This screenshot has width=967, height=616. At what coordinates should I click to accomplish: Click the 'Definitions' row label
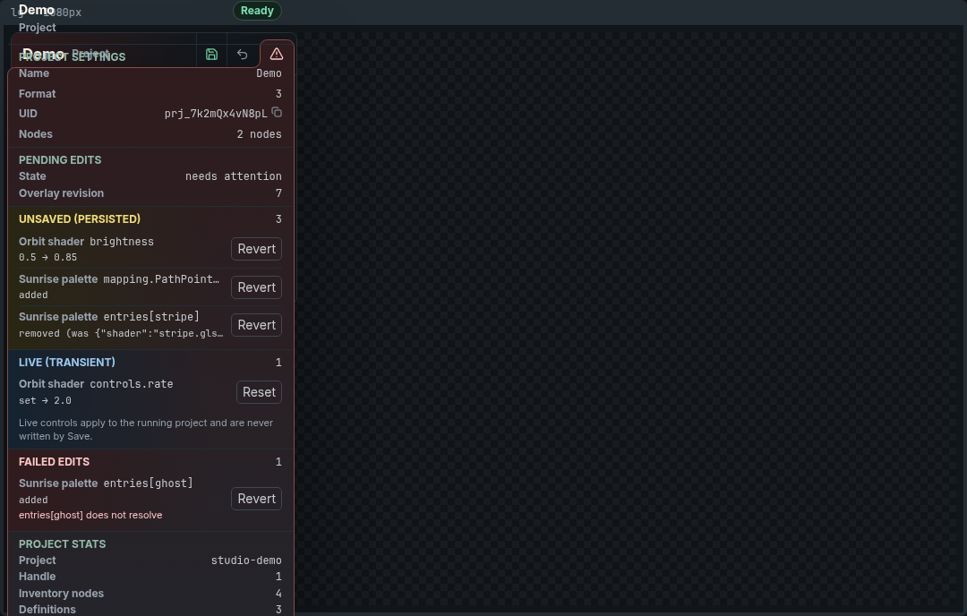click(47, 609)
